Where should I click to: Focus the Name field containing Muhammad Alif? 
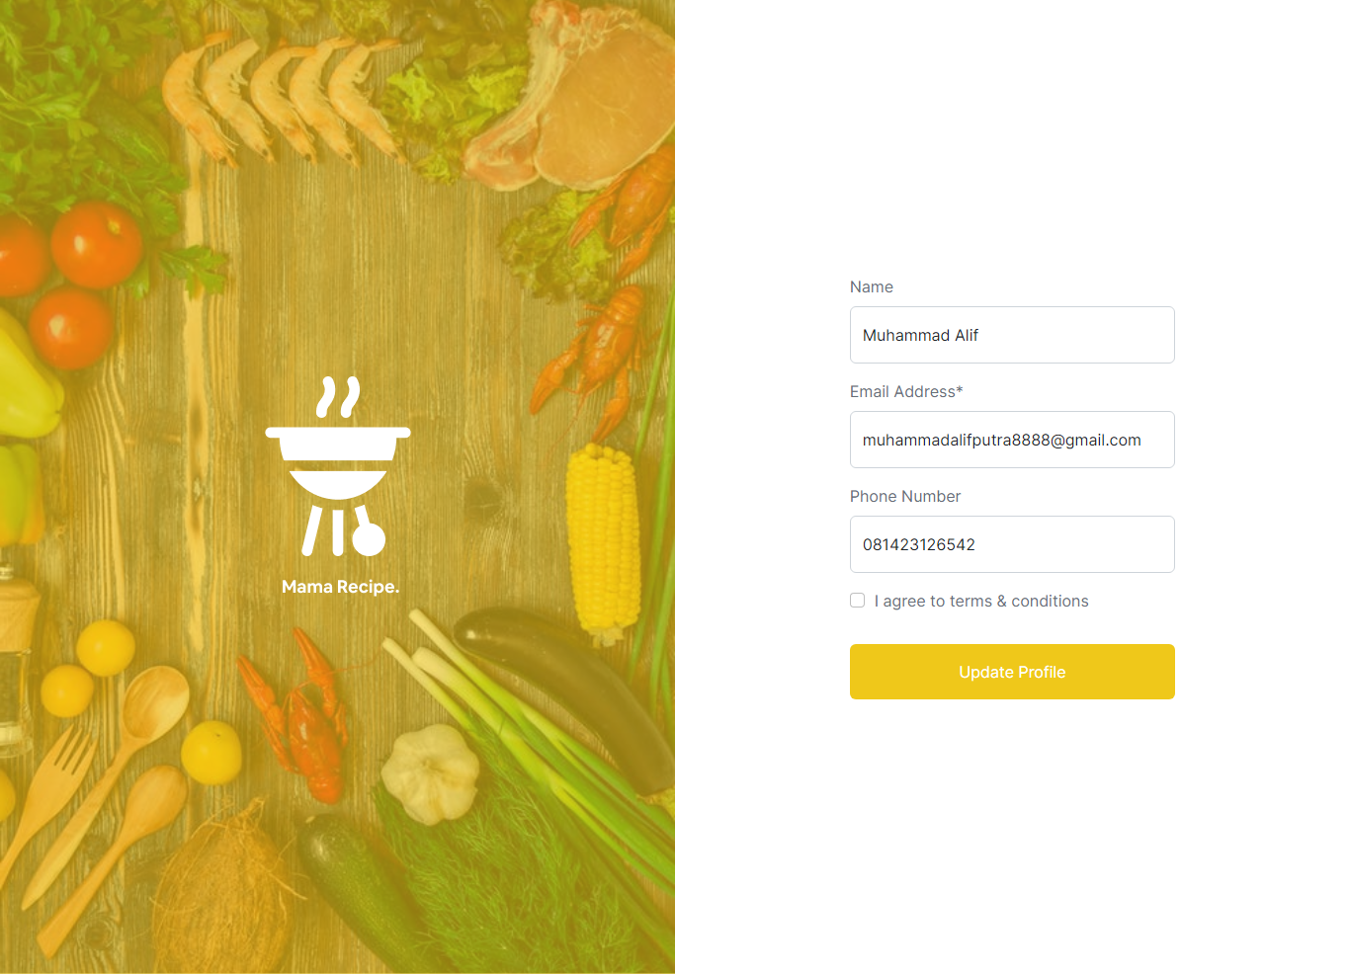(x=1012, y=335)
